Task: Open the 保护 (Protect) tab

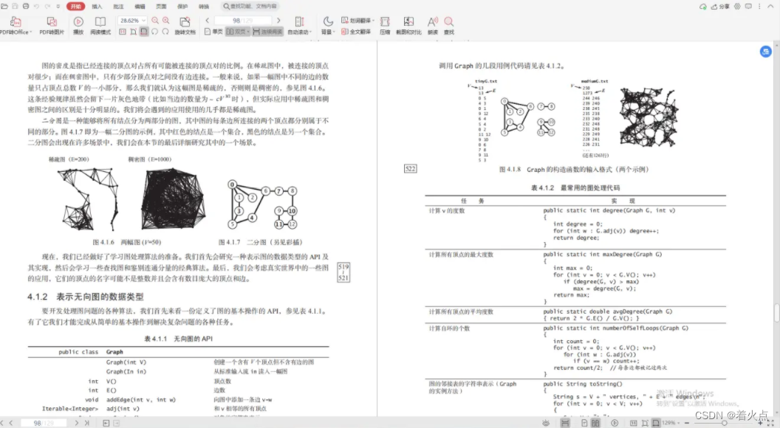Action: point(182,7)
